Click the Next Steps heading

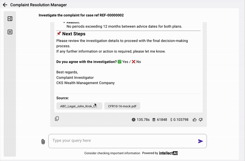(73, 34)
